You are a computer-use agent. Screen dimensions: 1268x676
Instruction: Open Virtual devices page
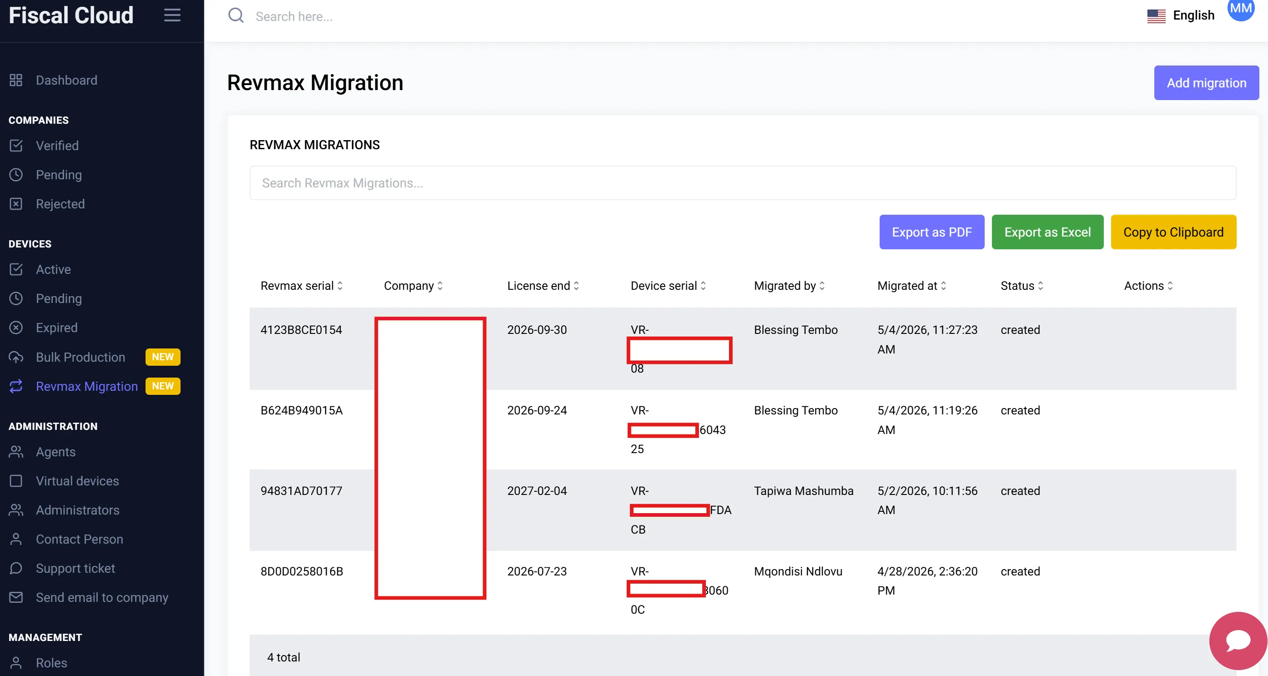(x=77, y=480)
